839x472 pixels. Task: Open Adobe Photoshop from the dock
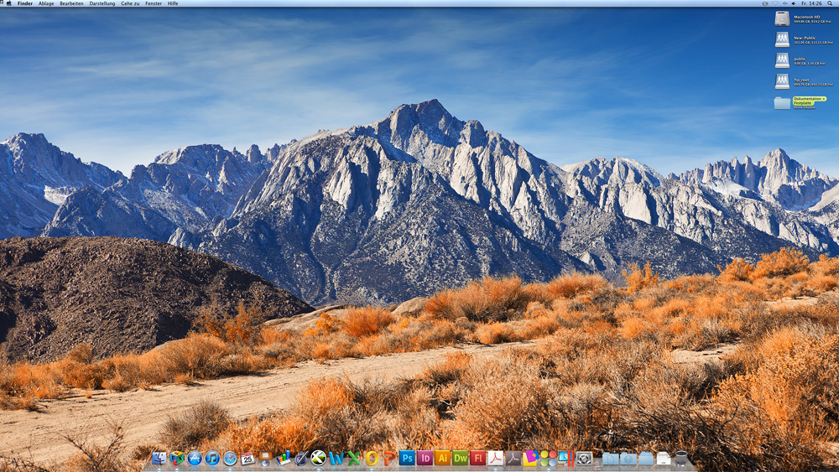pos(407,458)
